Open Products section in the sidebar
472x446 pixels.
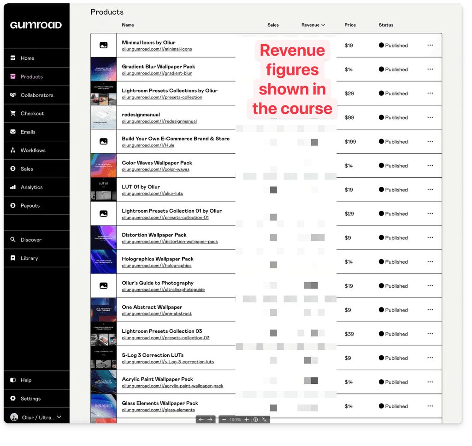pos(36,77)
